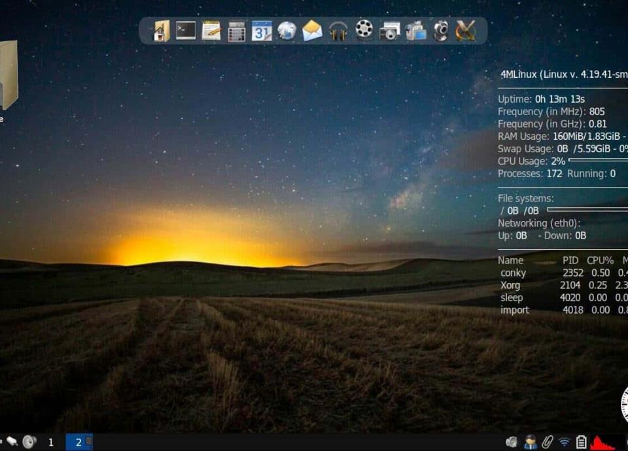Open the paperclip clipboard tray icon
Image resolution: width=628 pixels, height=451 pixels.
548,443
